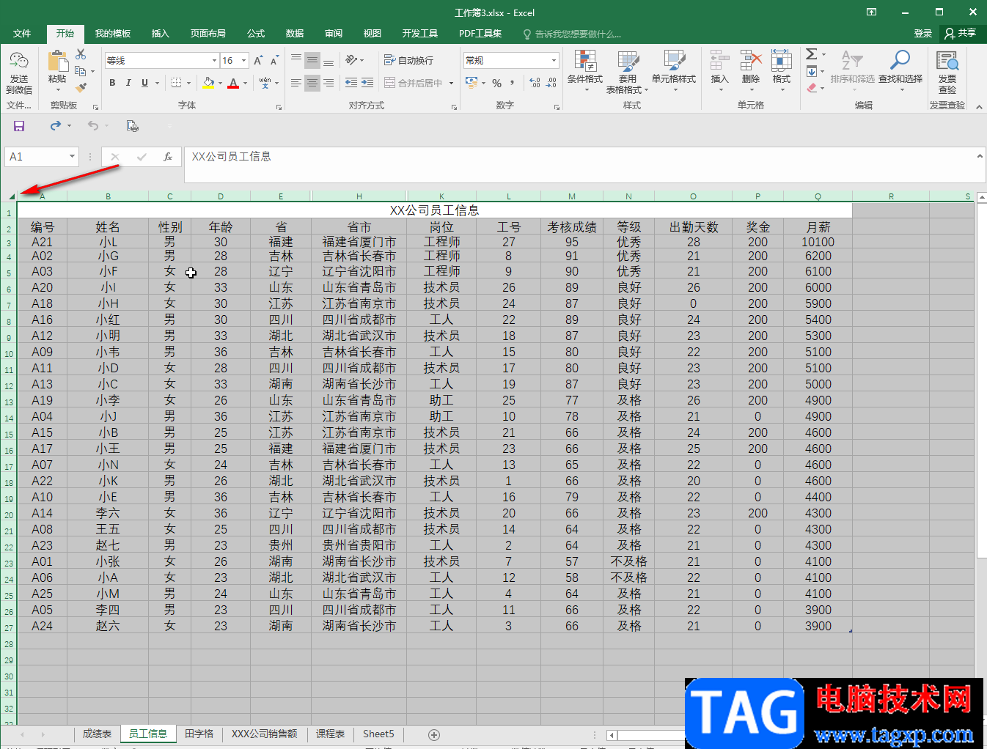This screenshot has width=987, height=749.
Task: Click the 登录 sign-in button
Action: [923, 34]
